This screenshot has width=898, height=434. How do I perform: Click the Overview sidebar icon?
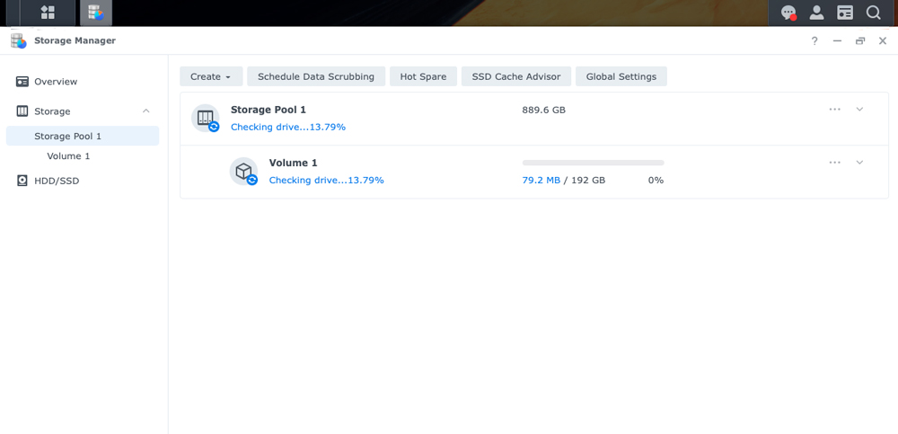[x=22, y=82]
